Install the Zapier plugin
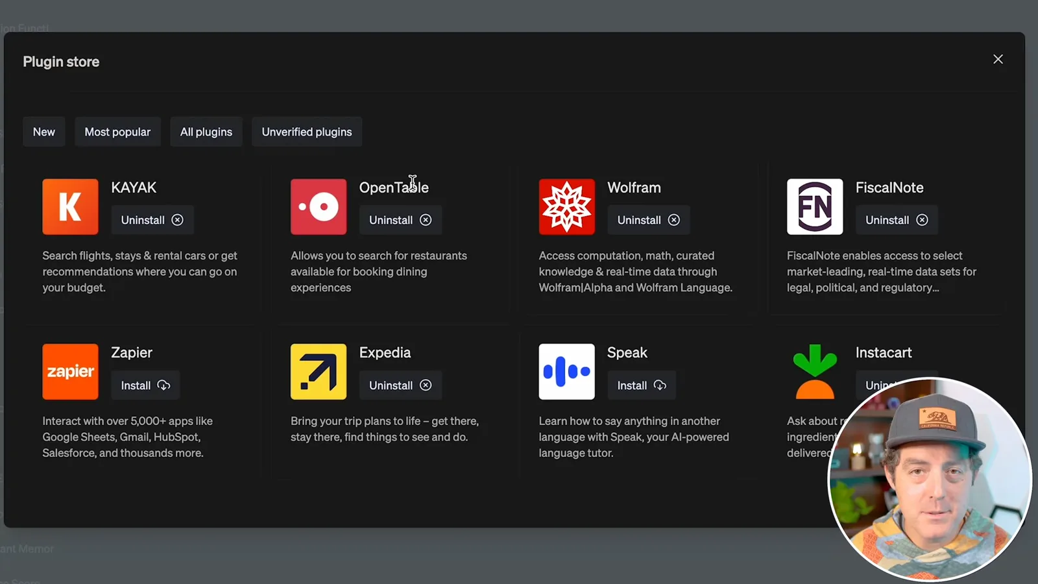Image resolution: width=1038 pixels, height=584 pixels. (x=145, y=385)
